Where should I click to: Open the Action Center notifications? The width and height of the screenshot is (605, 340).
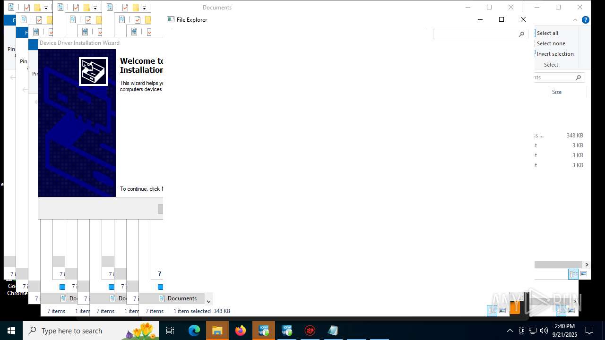click(589, 331)
